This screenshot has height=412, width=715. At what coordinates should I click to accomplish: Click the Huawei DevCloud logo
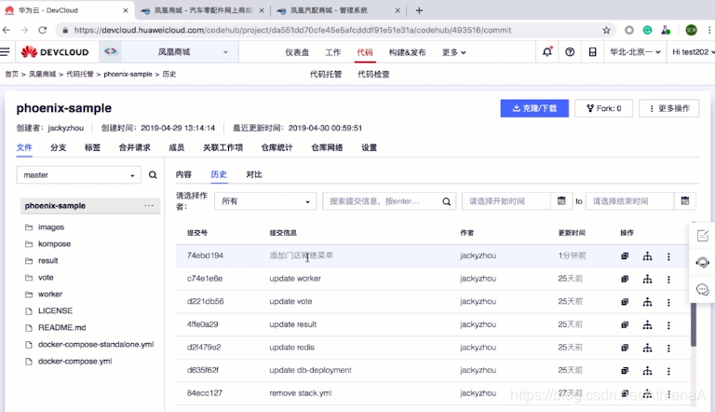[x=55, y=52]
